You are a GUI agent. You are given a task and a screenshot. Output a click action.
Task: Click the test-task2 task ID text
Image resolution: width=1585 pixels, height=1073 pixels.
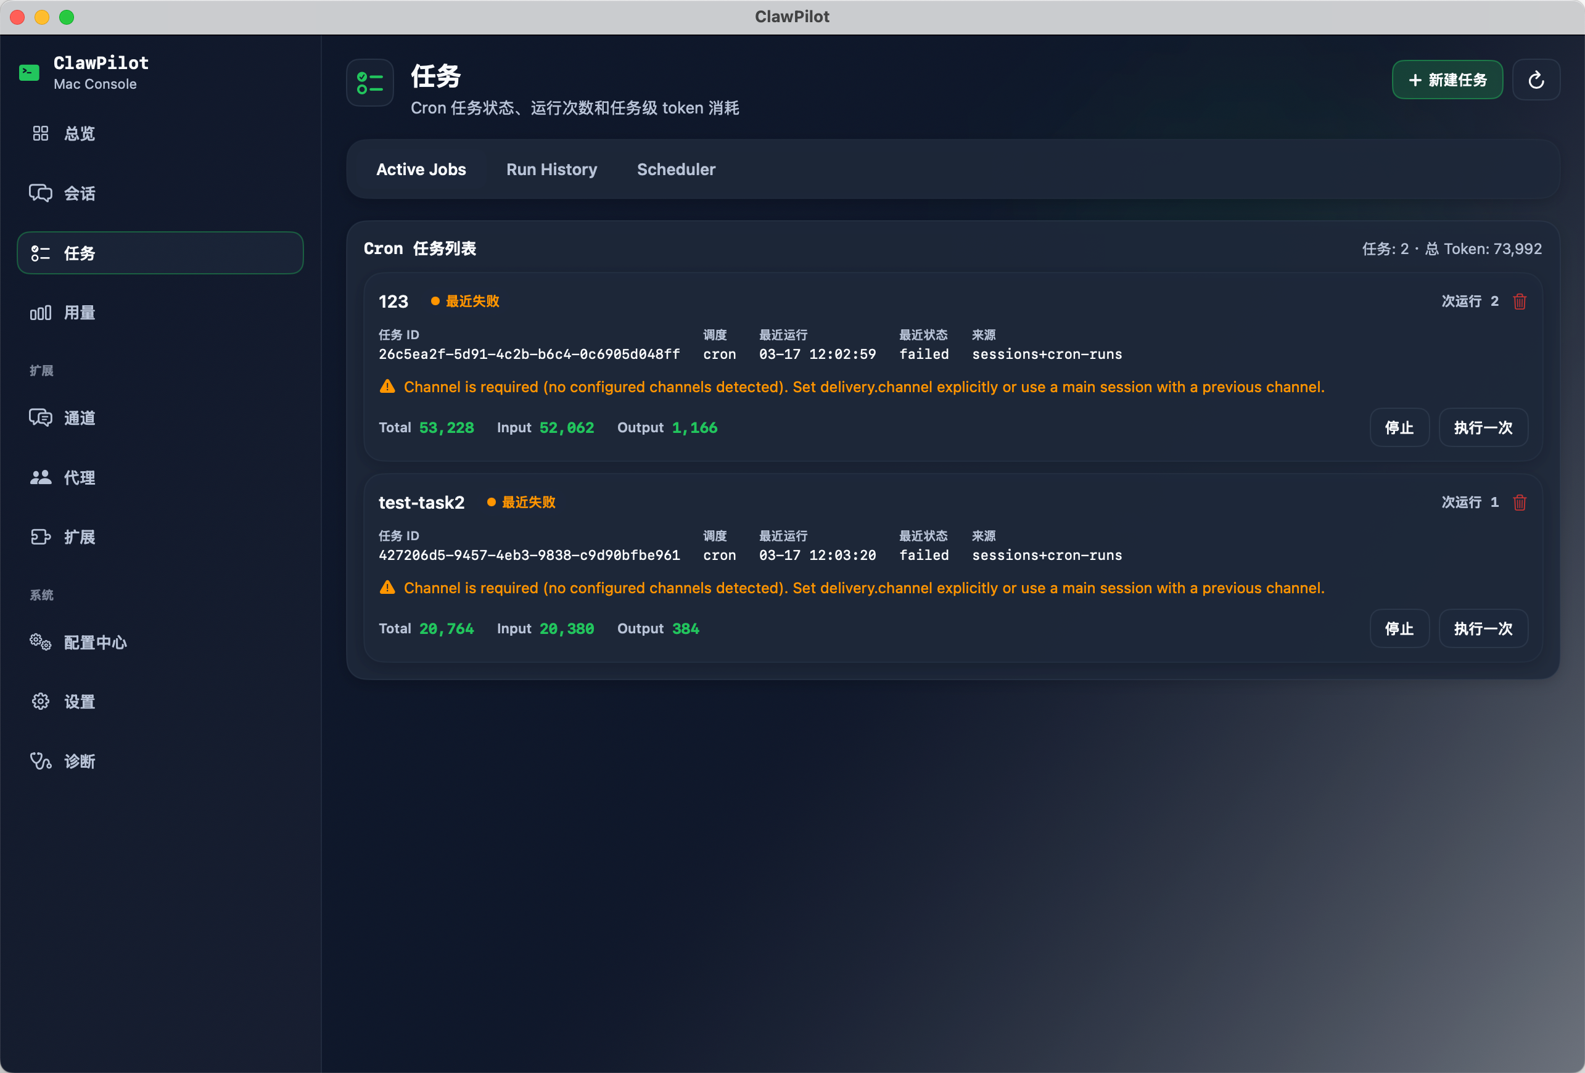pyautogui.click(x=529, y=555)
